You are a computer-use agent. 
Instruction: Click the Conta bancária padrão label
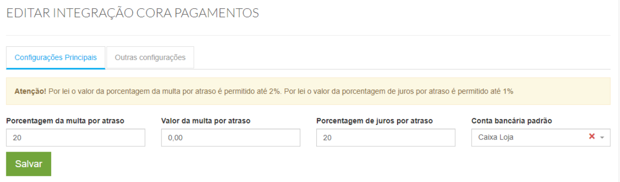point(512,121)
